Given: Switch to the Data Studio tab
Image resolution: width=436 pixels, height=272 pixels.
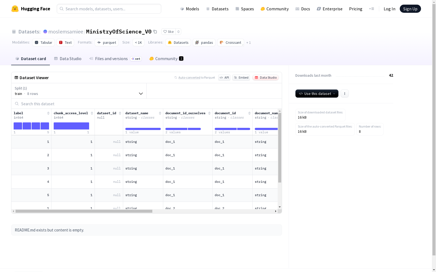Looking at the screenshot, I should [x=68, y=59].
